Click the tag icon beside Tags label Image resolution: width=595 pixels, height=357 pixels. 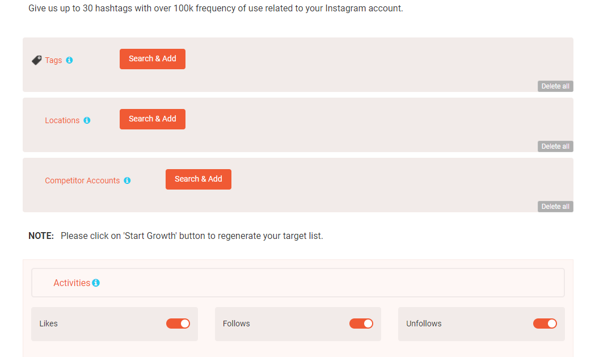(37, 60)
